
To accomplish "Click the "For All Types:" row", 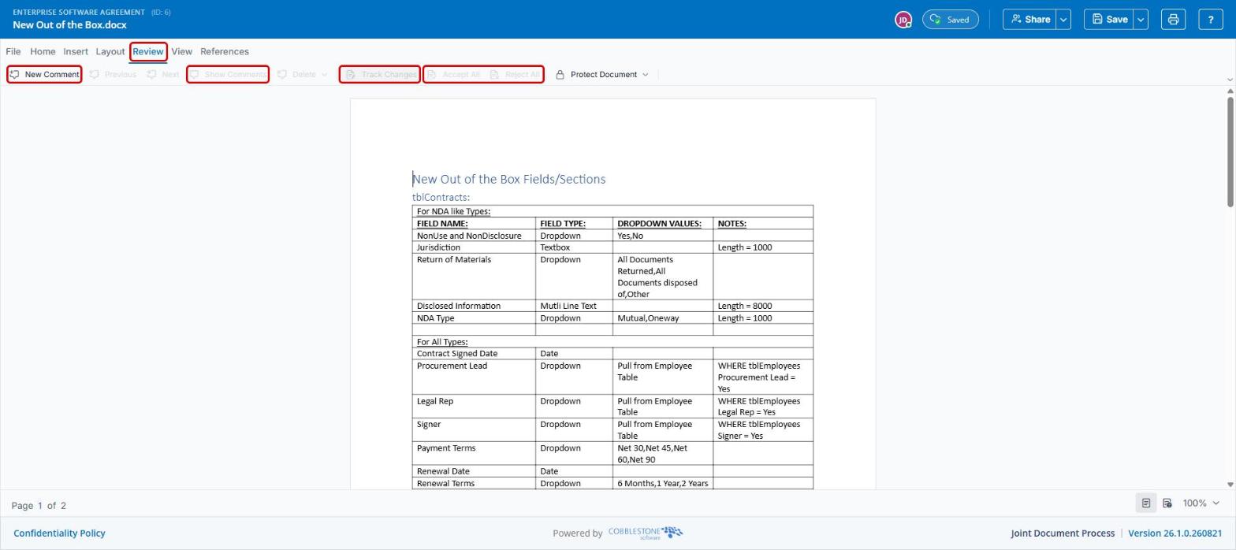I will pos(612,342).
